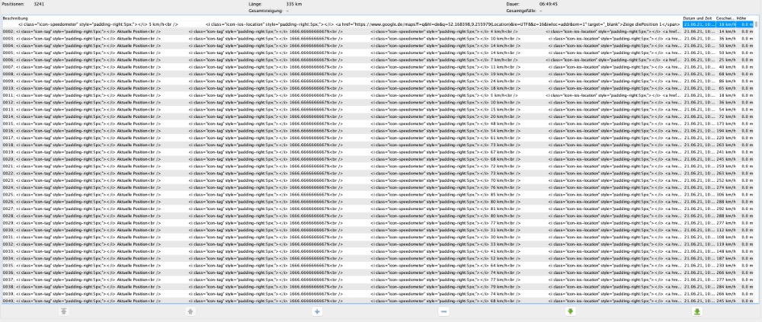Select position row 0002
762x322 pixels.
pos(305,32)
